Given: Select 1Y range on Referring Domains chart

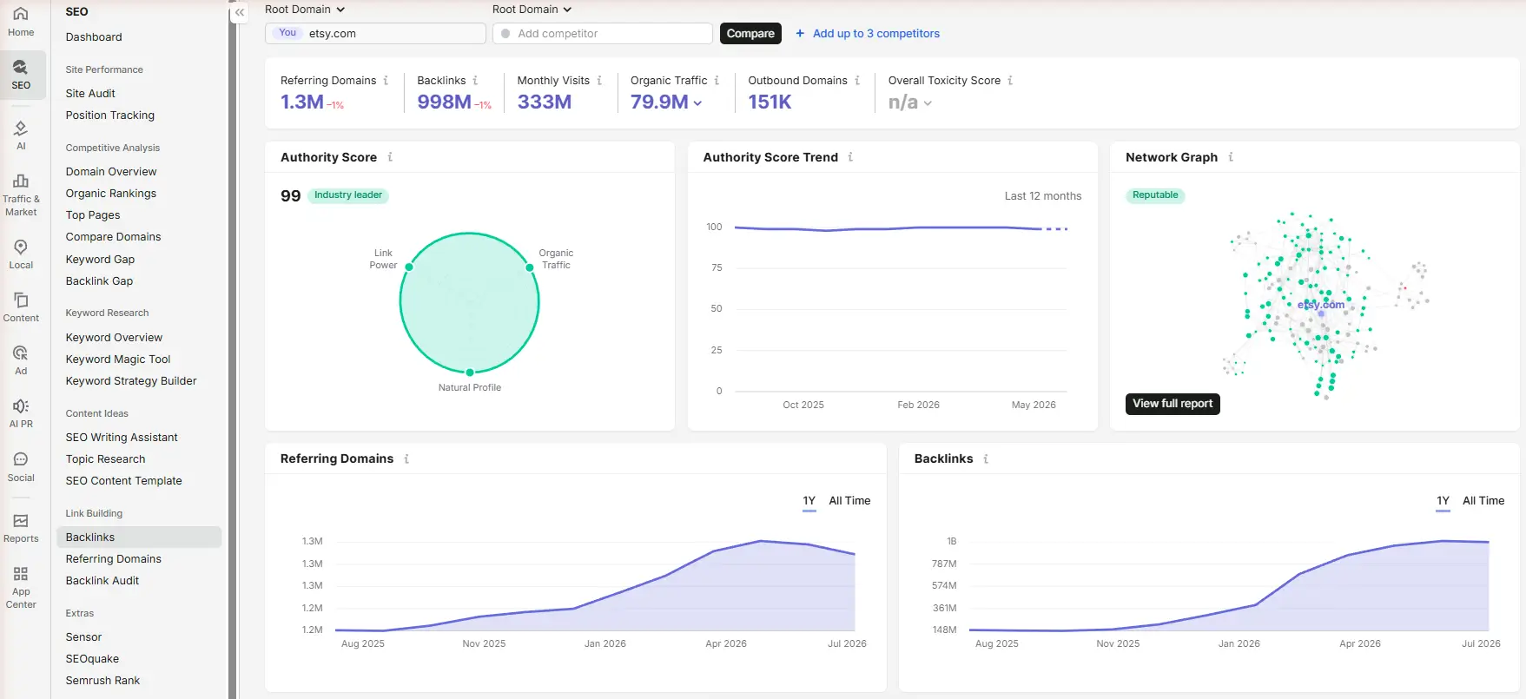Looking at the screenshot, I should [809, 501].
